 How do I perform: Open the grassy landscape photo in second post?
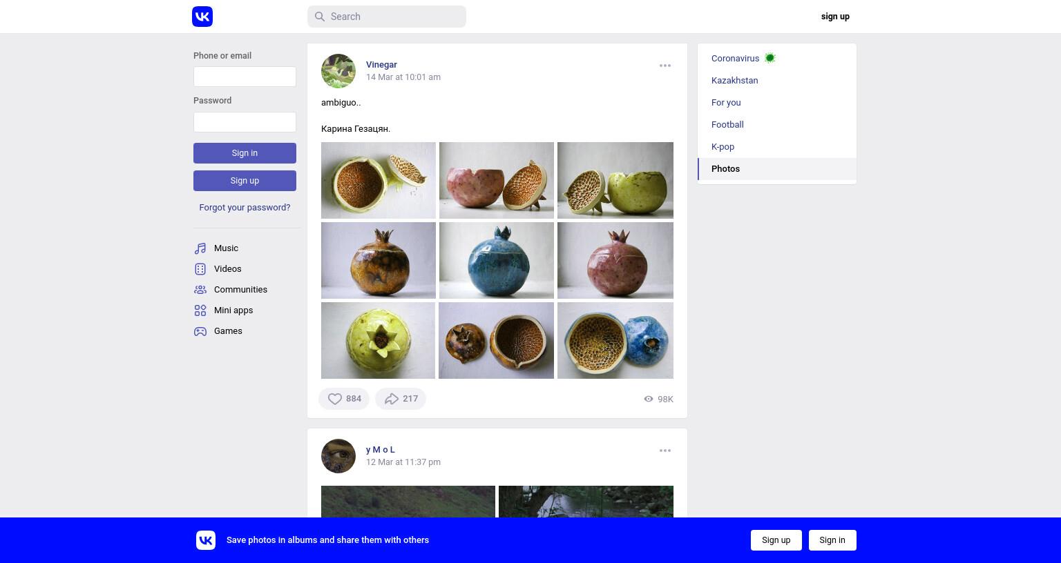pos(408,502)
